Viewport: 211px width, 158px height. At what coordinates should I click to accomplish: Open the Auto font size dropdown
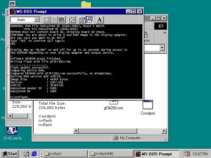(37, 20)
